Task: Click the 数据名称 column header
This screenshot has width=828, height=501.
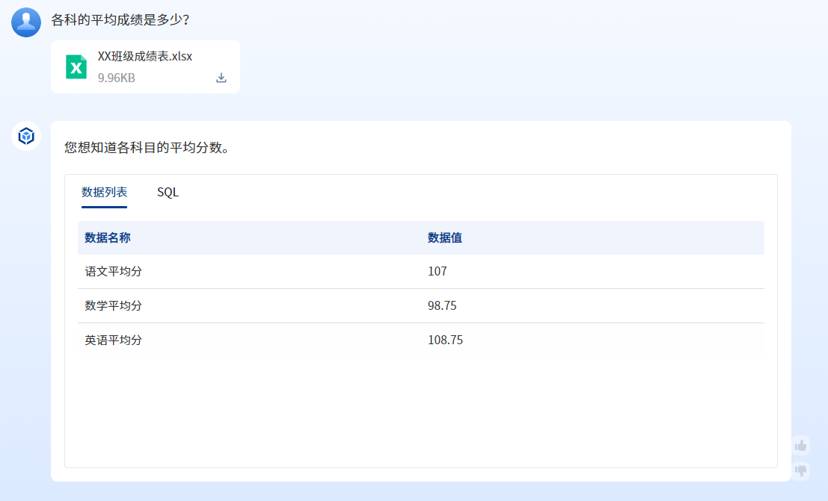Action: pyautogui.click(x=108, y=238)
